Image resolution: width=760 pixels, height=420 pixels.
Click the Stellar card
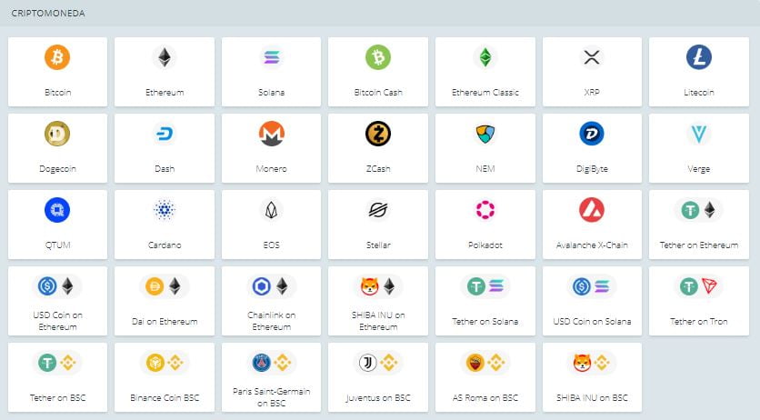(378, 224)
